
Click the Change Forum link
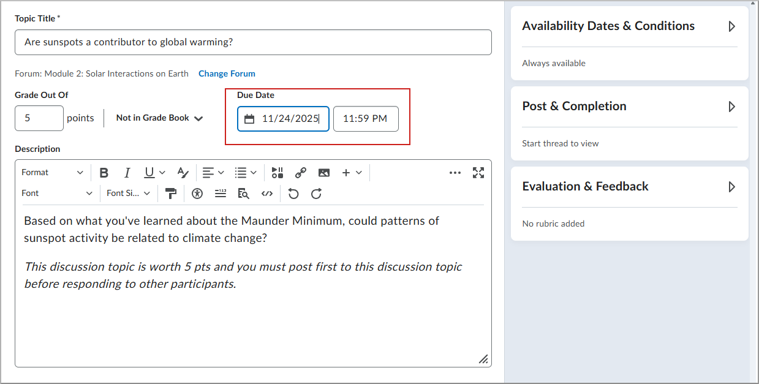(x=227, y=73)
